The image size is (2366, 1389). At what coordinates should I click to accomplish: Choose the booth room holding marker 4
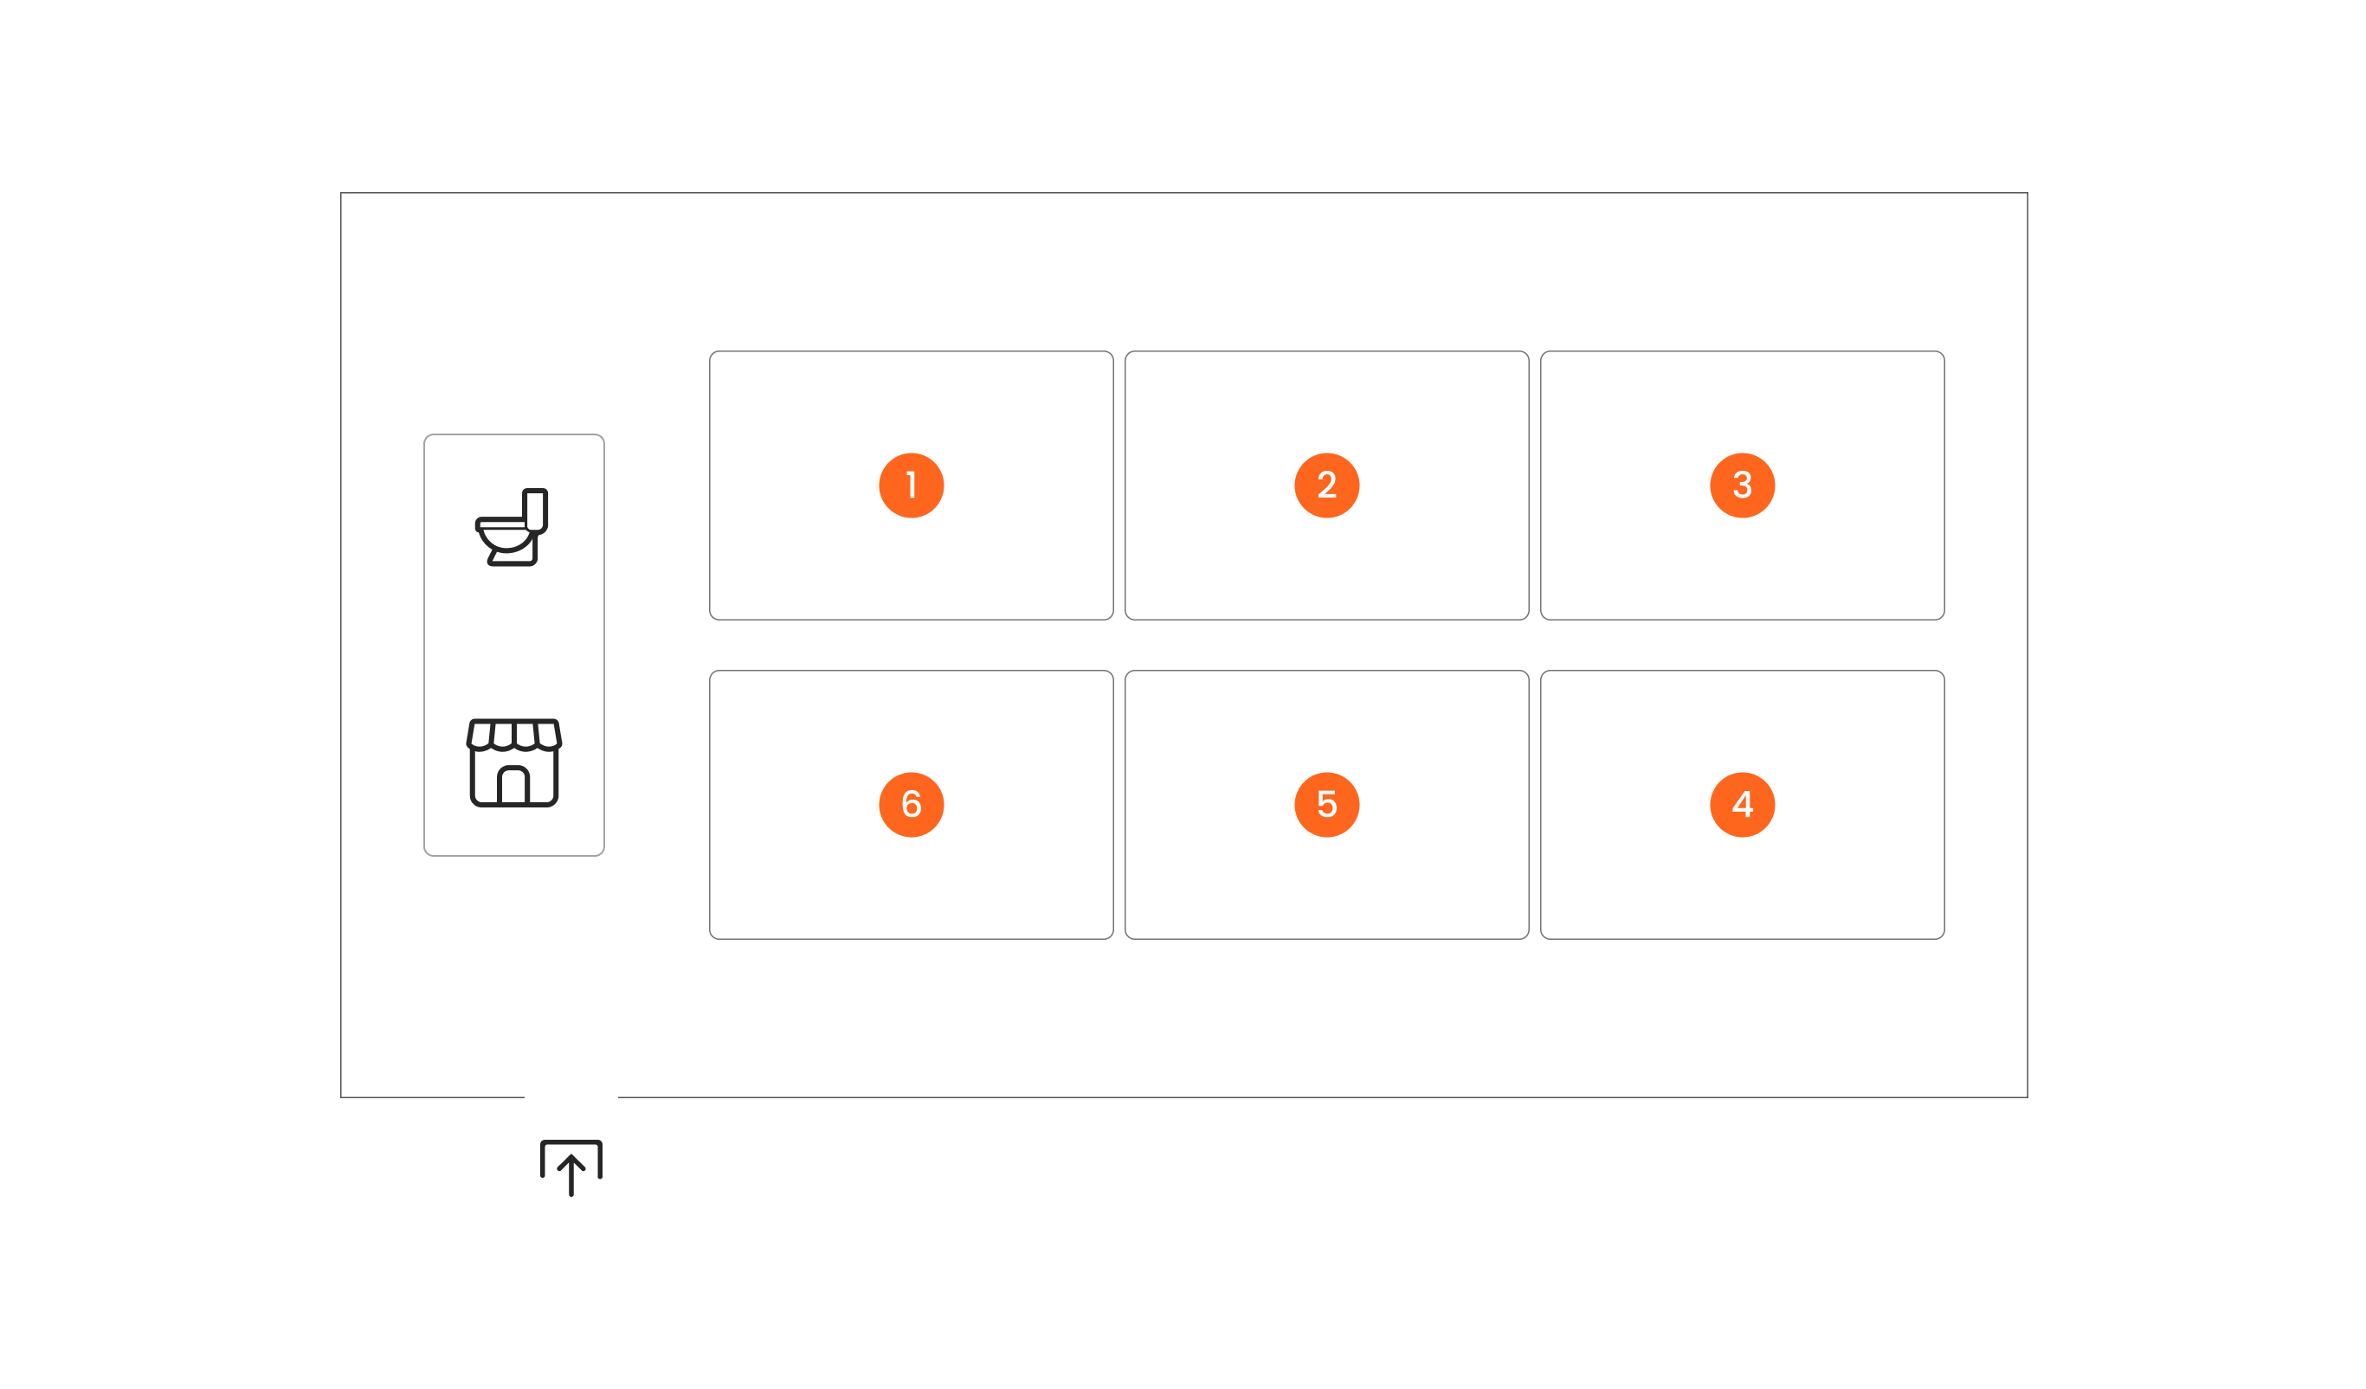click(x=1743, y=804)
